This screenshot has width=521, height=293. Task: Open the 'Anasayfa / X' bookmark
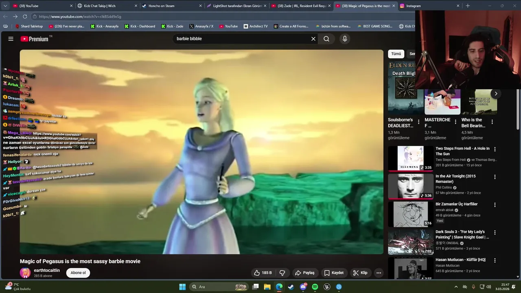tap(201, 26)
